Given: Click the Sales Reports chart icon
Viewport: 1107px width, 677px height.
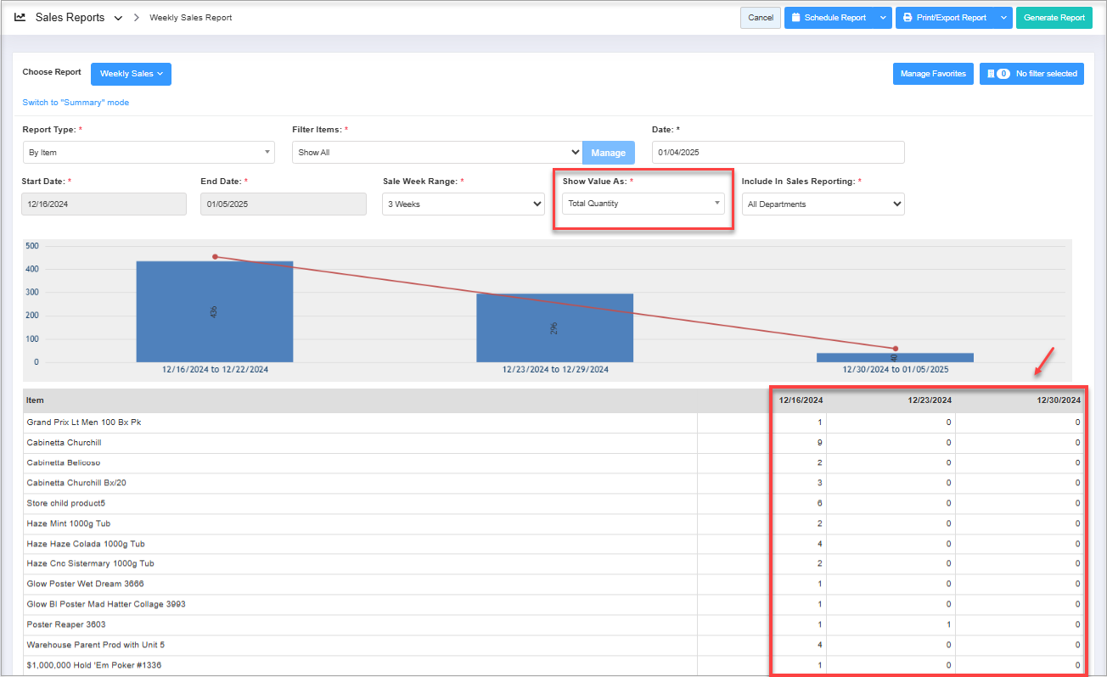Looking at the screenshot, I should pyautogui.click(x=20, y=17).
